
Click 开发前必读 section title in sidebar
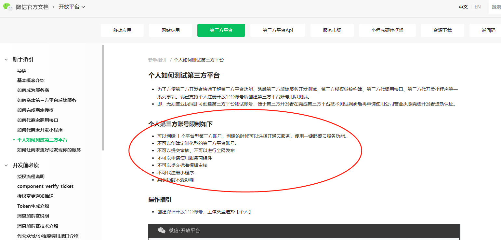pos(26,165)
